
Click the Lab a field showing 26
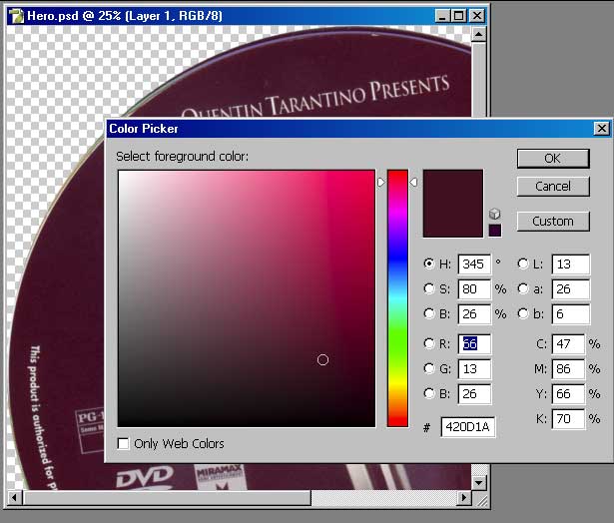tap(570, 289)
